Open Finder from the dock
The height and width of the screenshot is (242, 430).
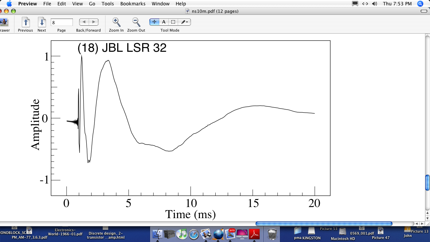coord(158,234)
